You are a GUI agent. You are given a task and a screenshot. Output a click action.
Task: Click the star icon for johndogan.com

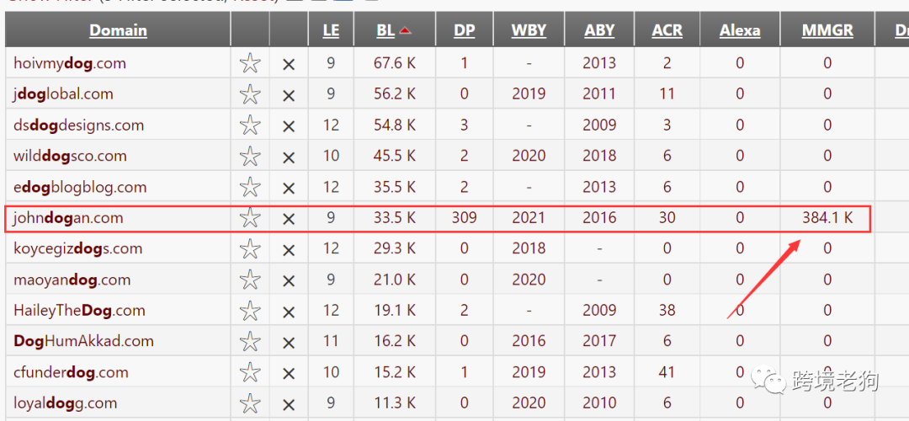coord(250,218)
